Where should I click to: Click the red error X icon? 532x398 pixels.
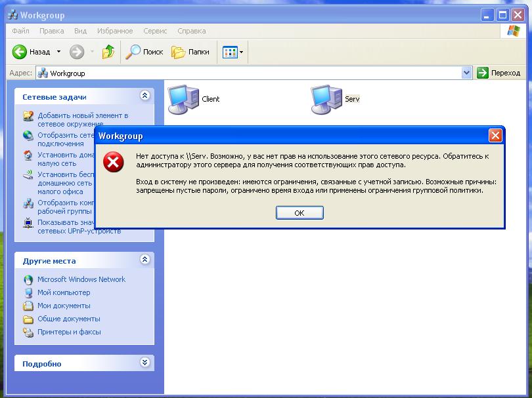pyautogui.click(x=114, y=162)
